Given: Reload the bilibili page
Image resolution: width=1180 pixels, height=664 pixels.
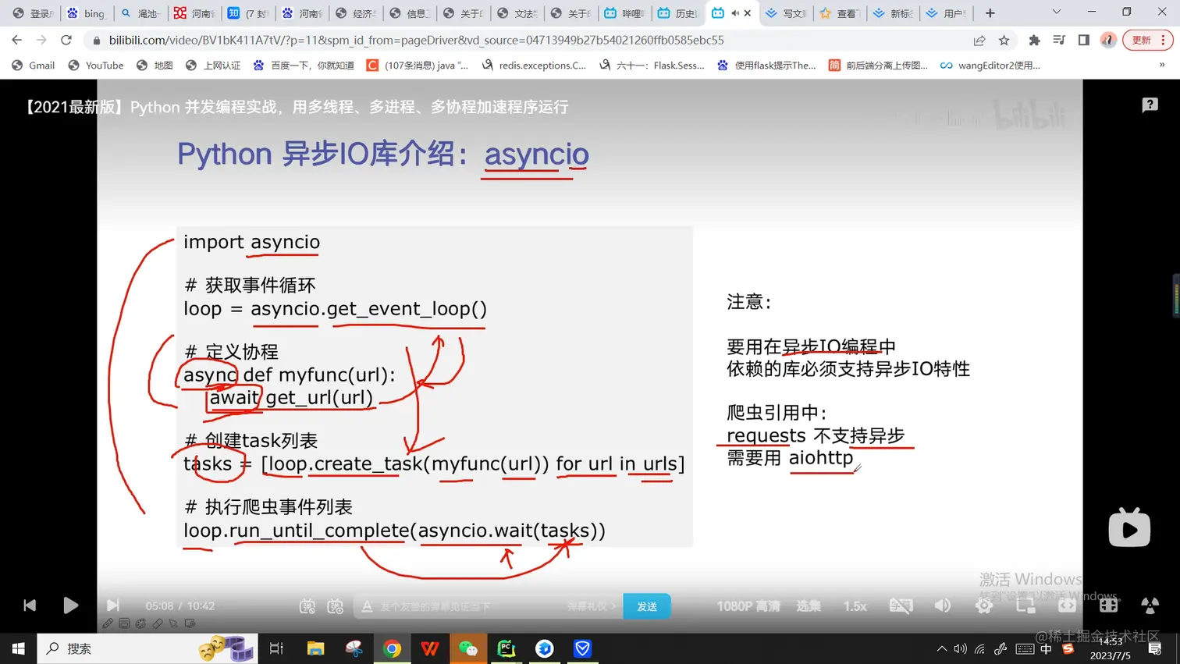Looking at the screenshot, I should [x=66, y=40].
